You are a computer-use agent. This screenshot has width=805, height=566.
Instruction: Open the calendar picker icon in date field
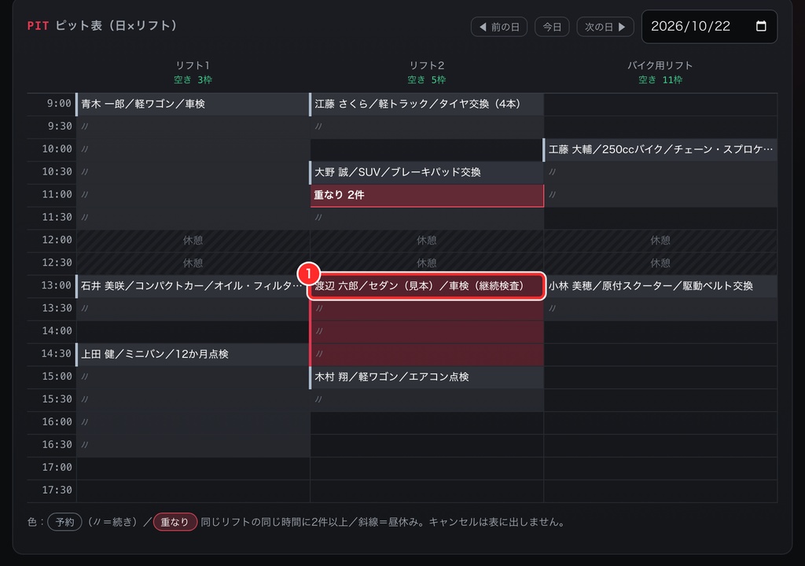pyautogui.click(x=761, y=26)
